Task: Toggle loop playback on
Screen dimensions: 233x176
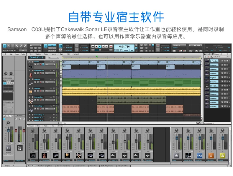Action: pyautogui.click(x=61, y=46)
